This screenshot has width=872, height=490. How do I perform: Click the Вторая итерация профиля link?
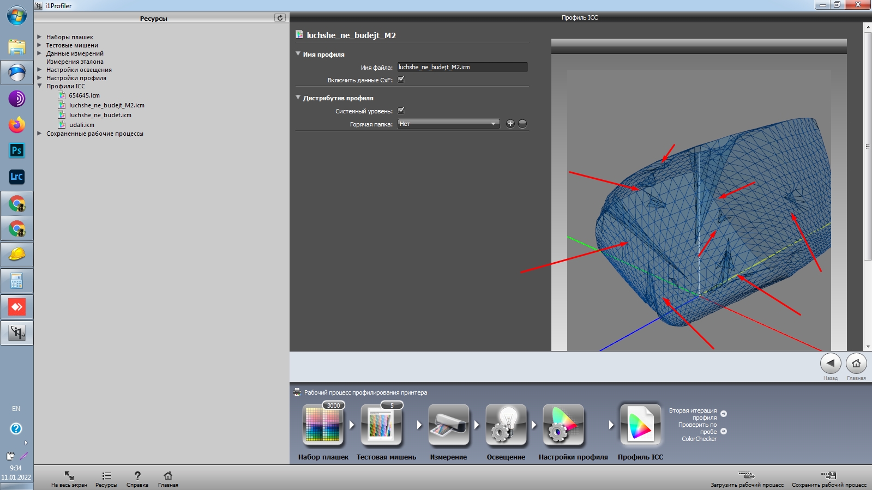click(x=693, y=414)
